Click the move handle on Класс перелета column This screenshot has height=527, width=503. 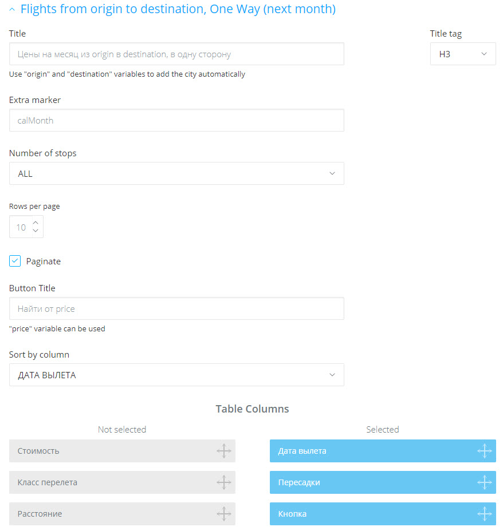(224, 482)
